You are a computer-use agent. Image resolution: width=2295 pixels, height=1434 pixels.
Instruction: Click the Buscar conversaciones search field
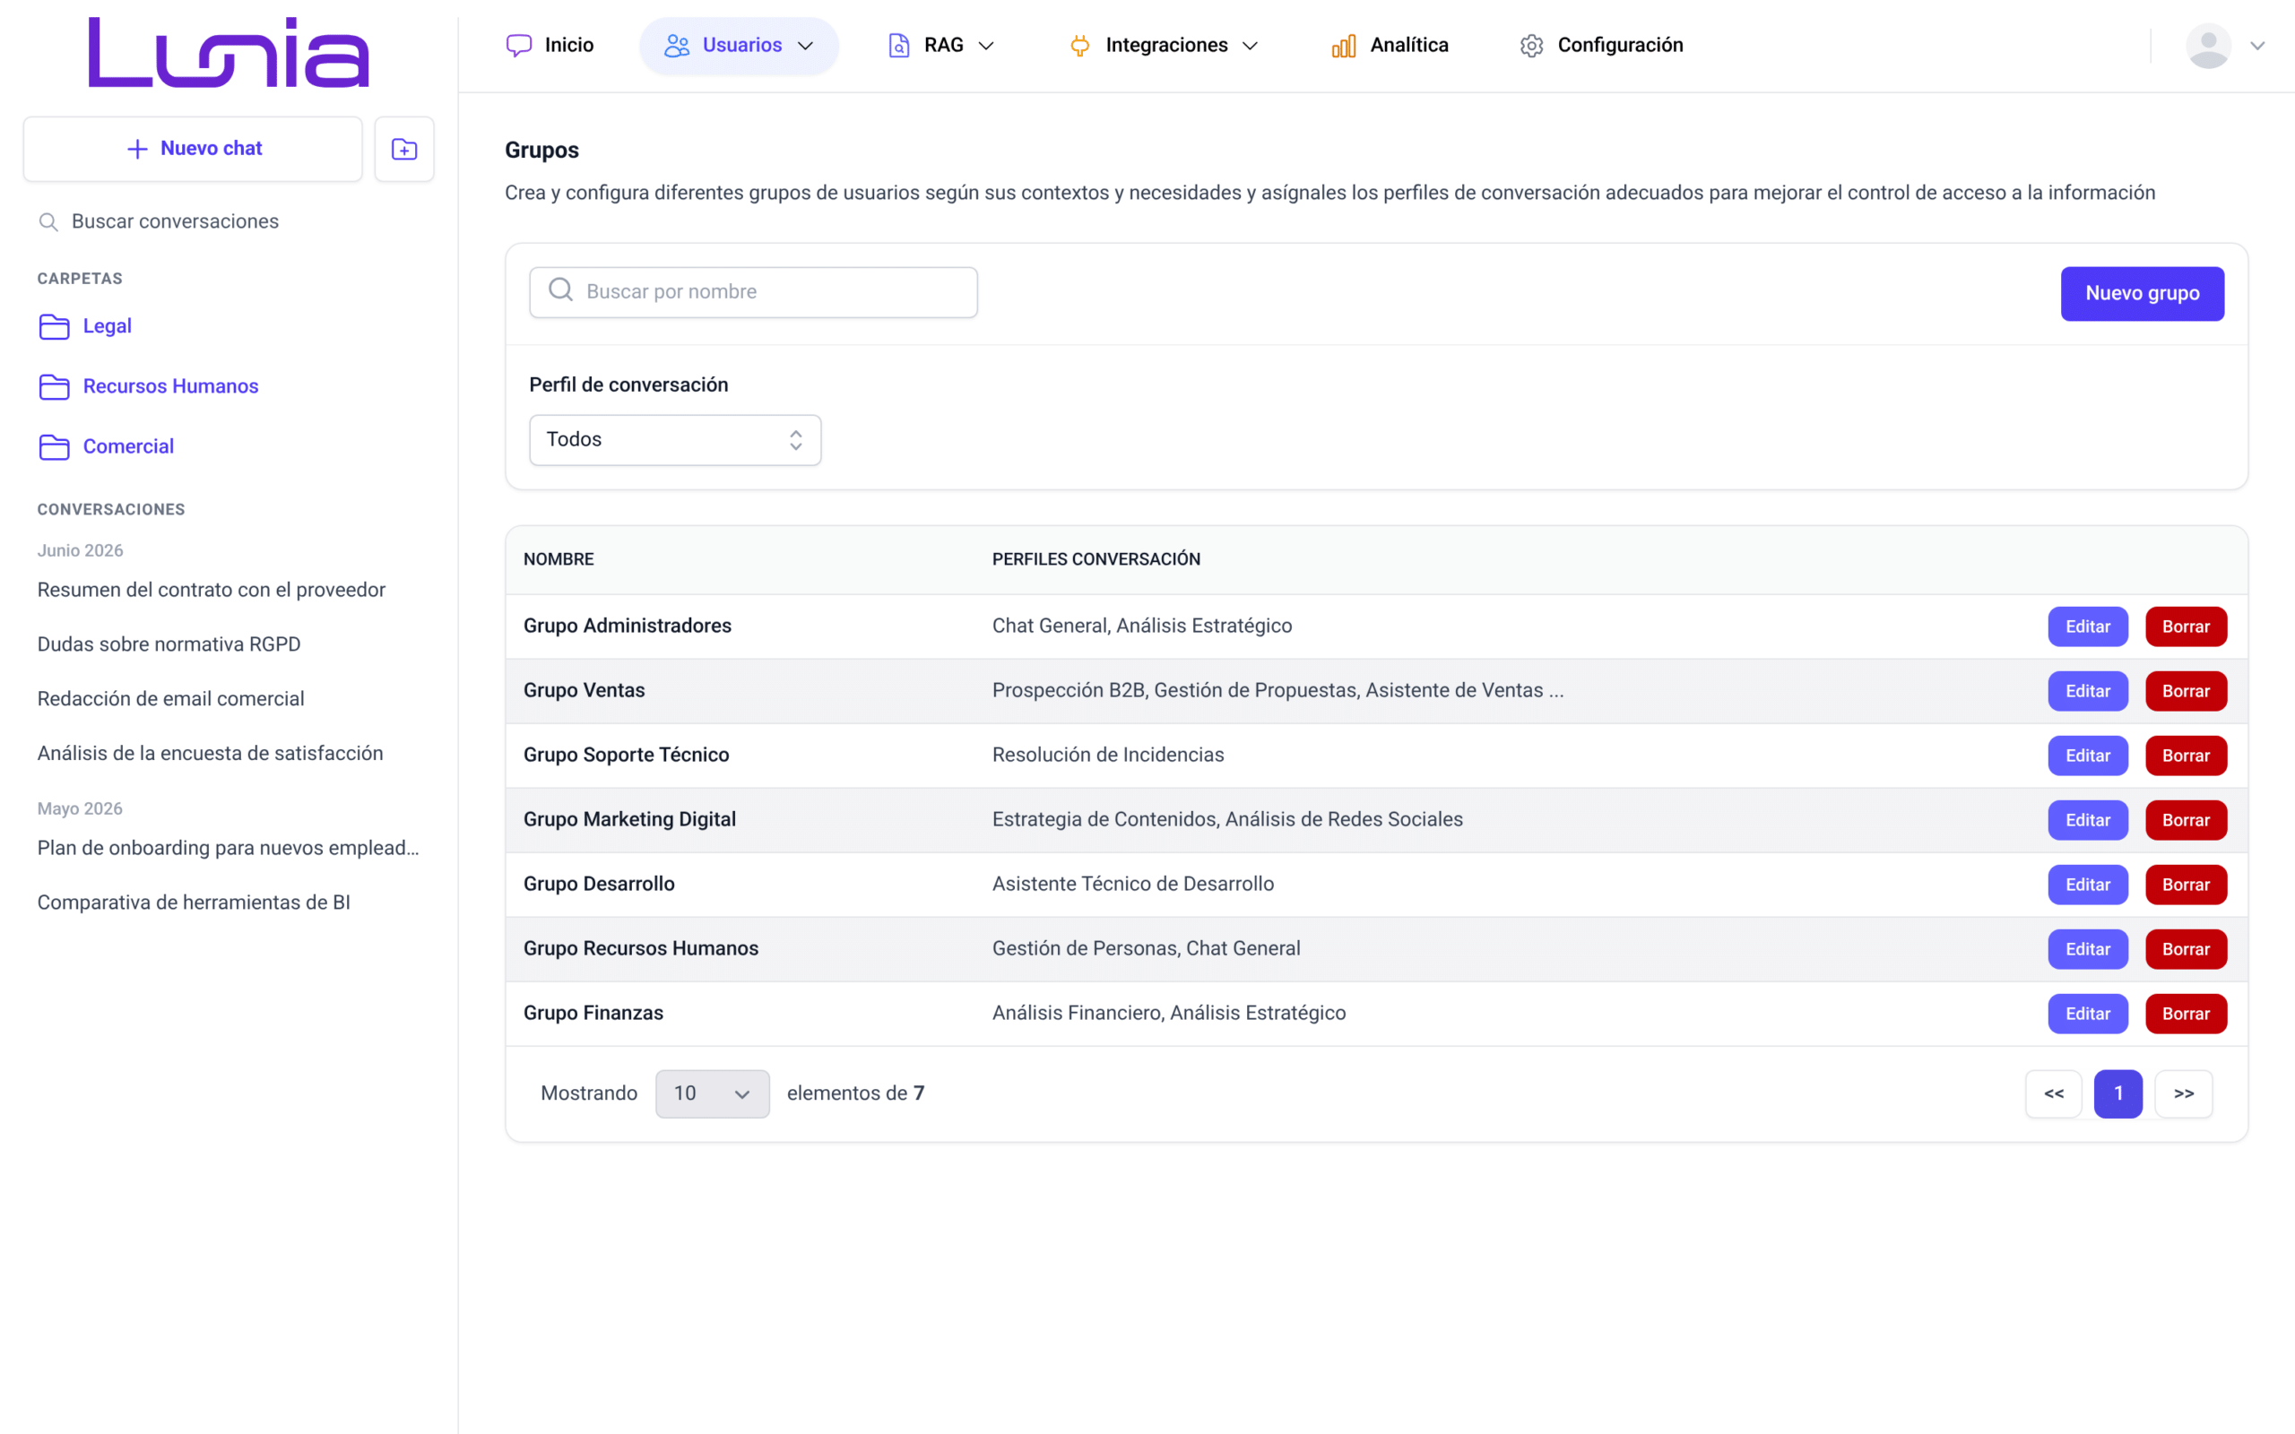(x=229, y=222)
